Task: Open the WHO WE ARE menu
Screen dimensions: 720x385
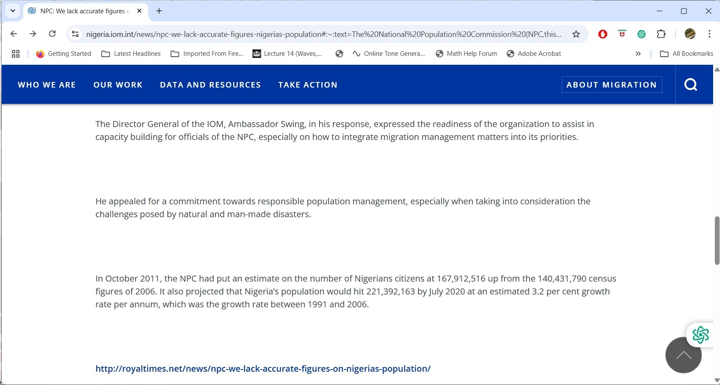Action: (46, 85)
